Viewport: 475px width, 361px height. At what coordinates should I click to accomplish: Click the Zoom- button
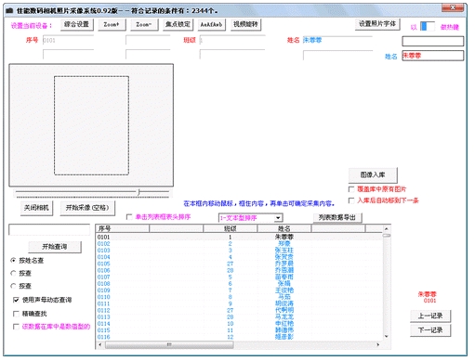(x=144, y=24)
